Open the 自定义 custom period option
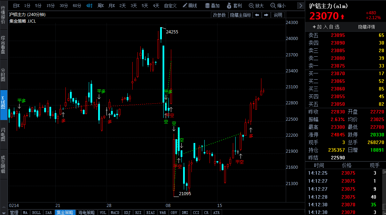386x215 pixels. (x=170, y=6)
